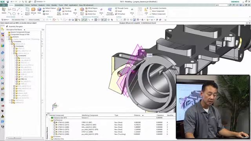Select the Clearance Set SET1 row
Screen dimensions: 251x141
click(112, 117)
